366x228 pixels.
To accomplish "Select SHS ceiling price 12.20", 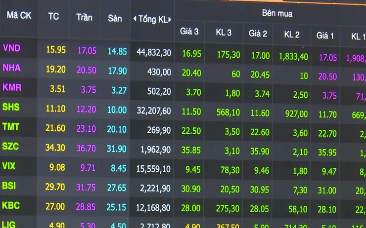I will [87, 109].
